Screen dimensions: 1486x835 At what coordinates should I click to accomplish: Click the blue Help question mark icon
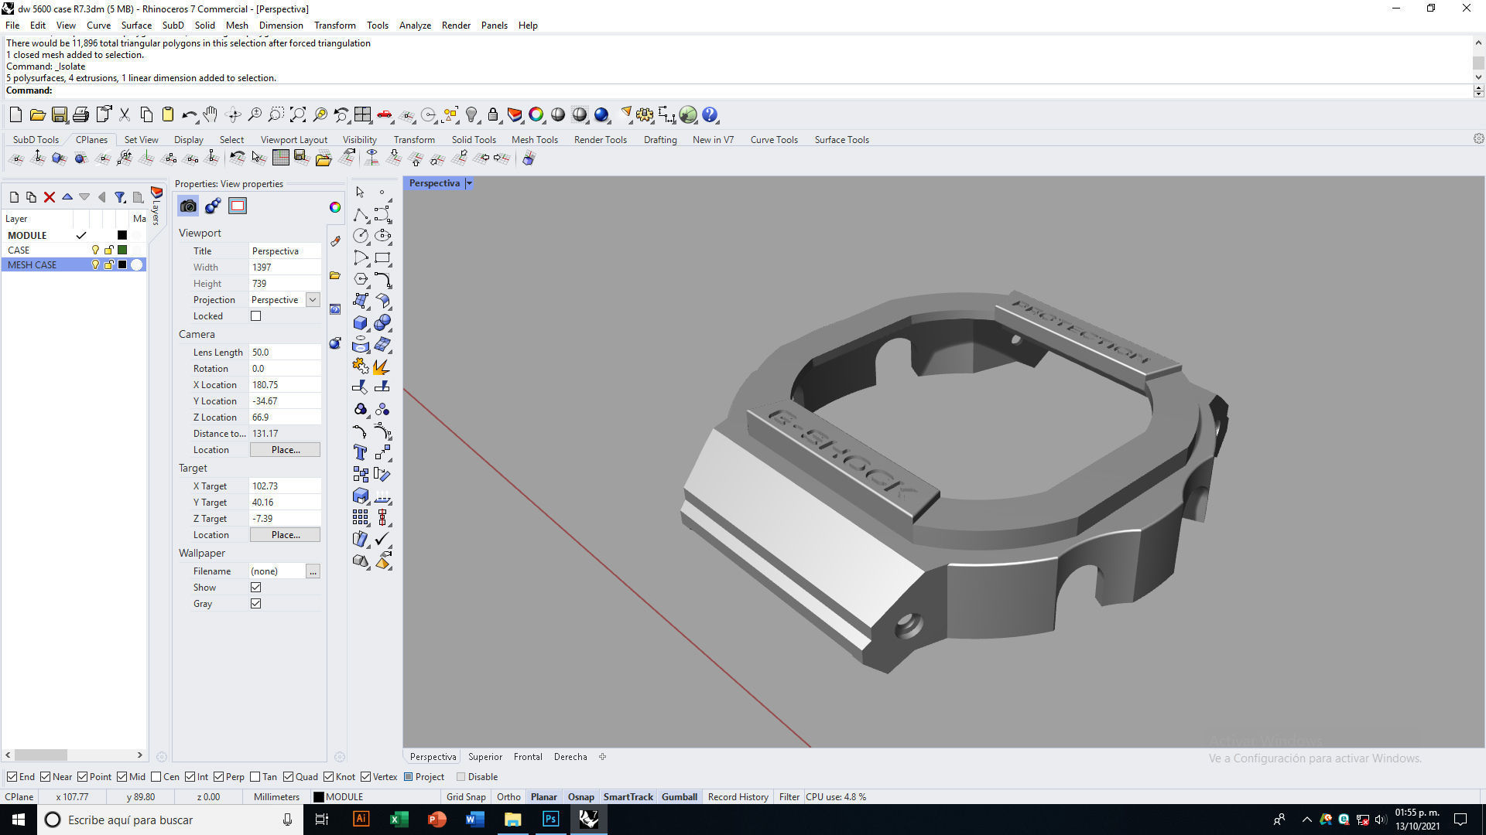tap(710, 115)
